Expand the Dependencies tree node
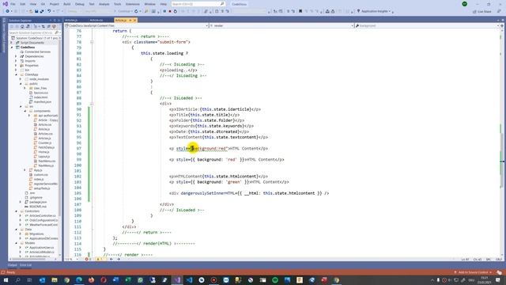 tap(16, 56)
